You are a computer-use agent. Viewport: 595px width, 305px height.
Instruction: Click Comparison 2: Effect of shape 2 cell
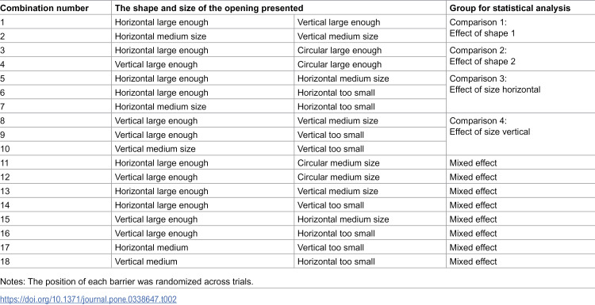coord(482,56)
